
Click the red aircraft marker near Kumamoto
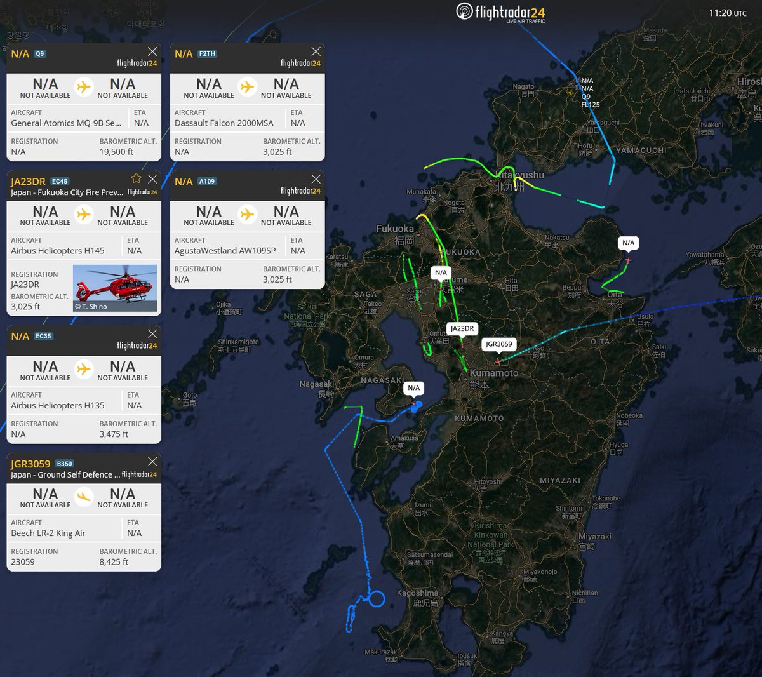(x=498, y=361)
